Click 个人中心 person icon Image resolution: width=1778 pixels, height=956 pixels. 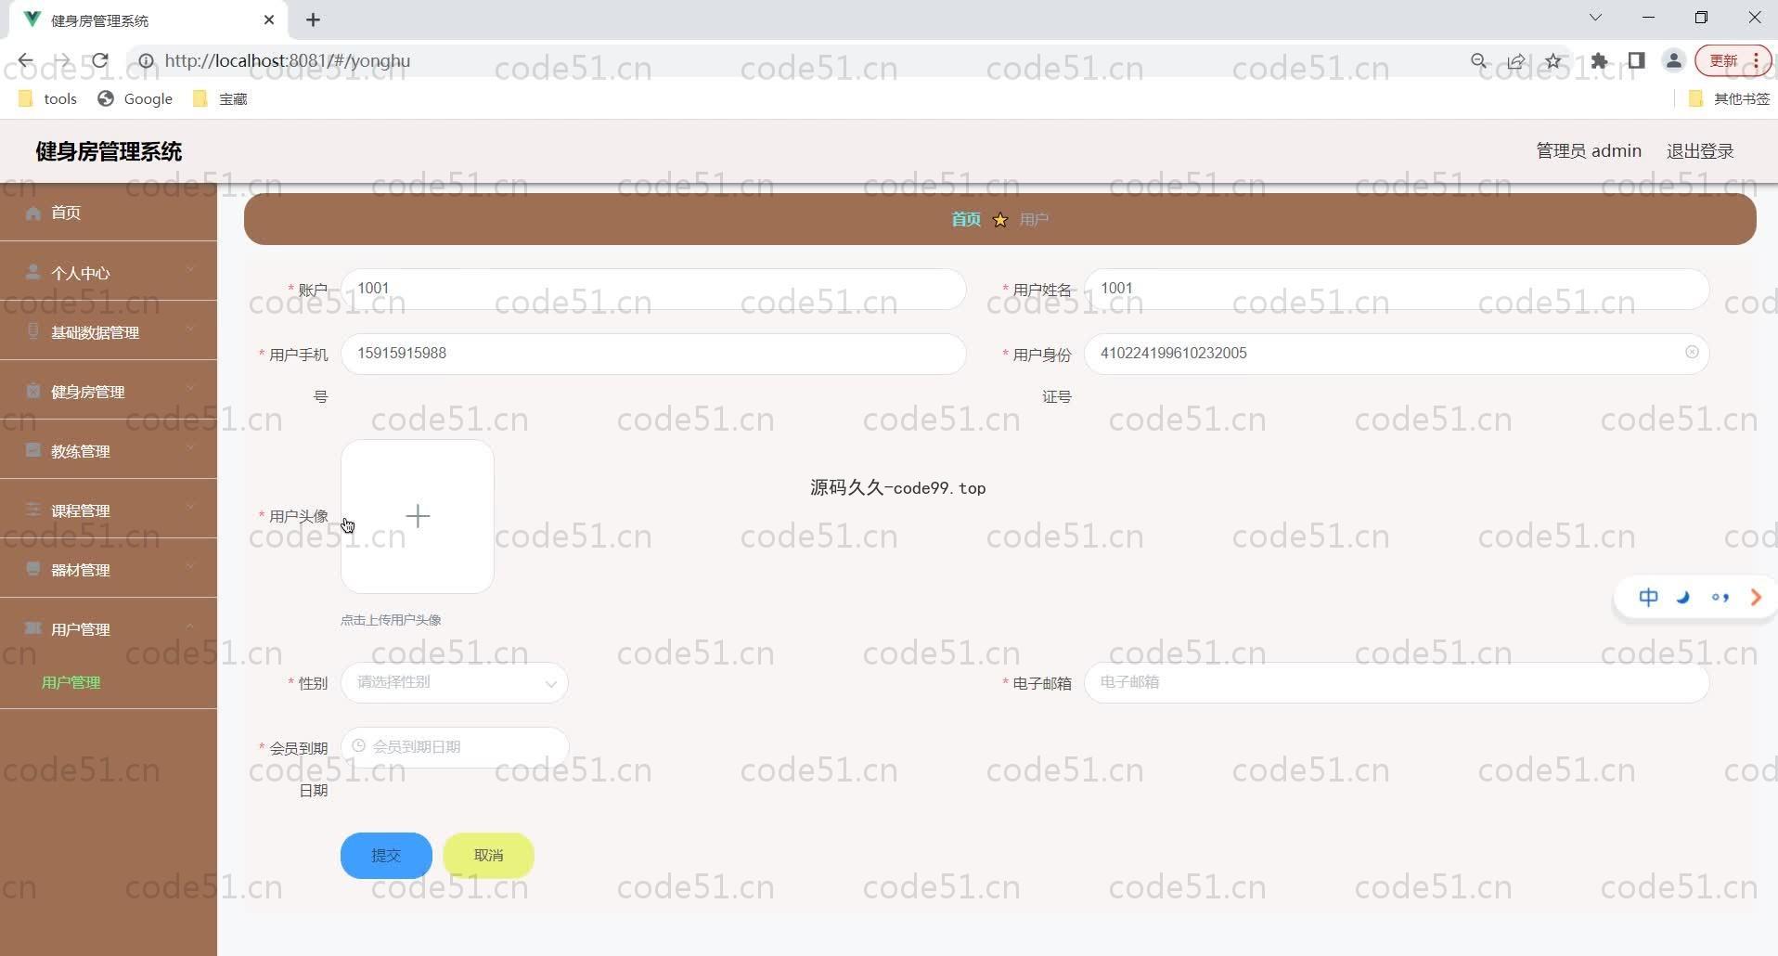tap(33, 272)
